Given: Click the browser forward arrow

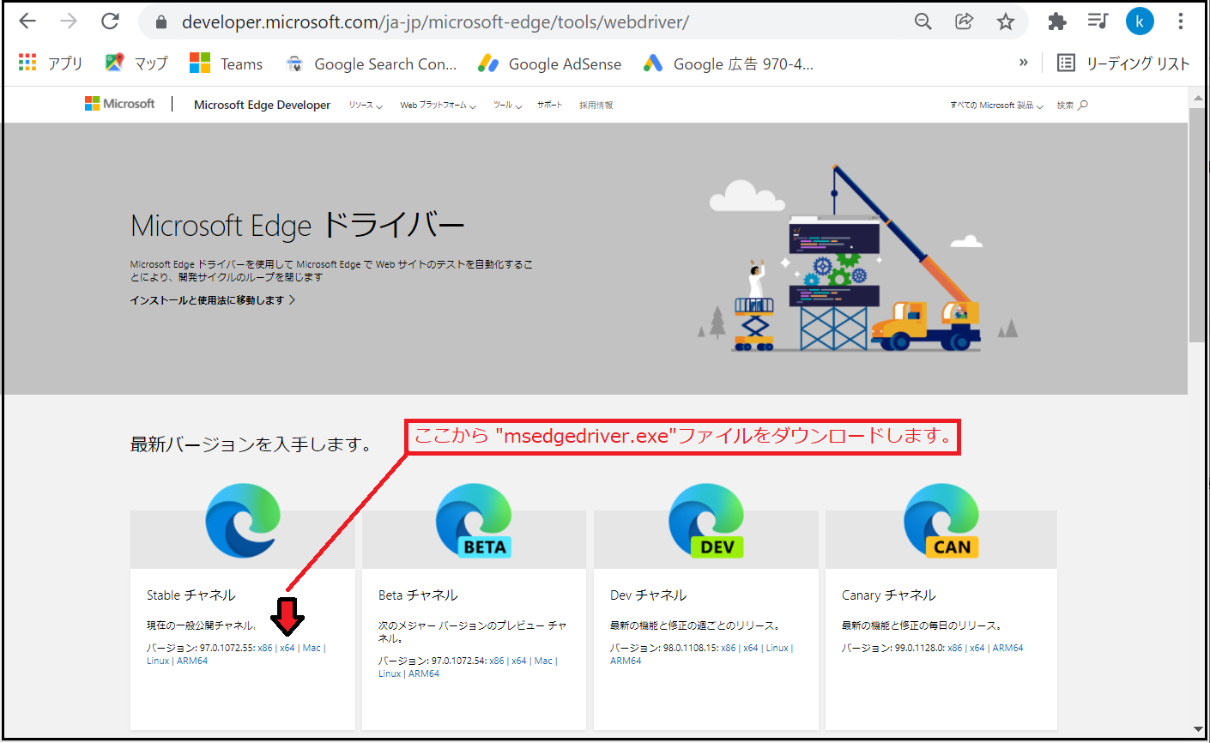Looking at the screenshot, I should point(69,21).
